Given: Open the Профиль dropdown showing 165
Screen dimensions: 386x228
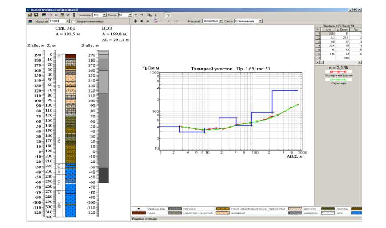Looking at the screenshot, I should point(104,15).
